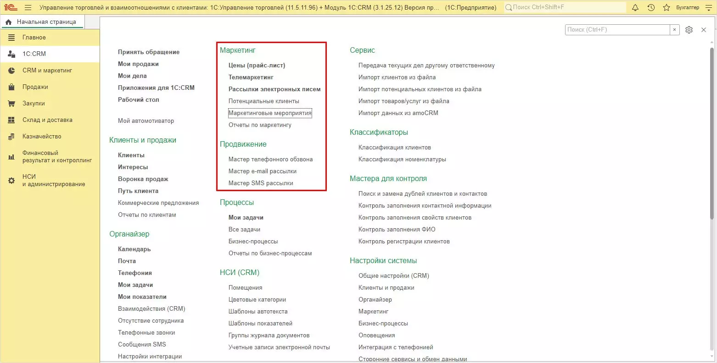
Task: Open Передача текущих дел другому ответственному
Action: pos(426,66)
